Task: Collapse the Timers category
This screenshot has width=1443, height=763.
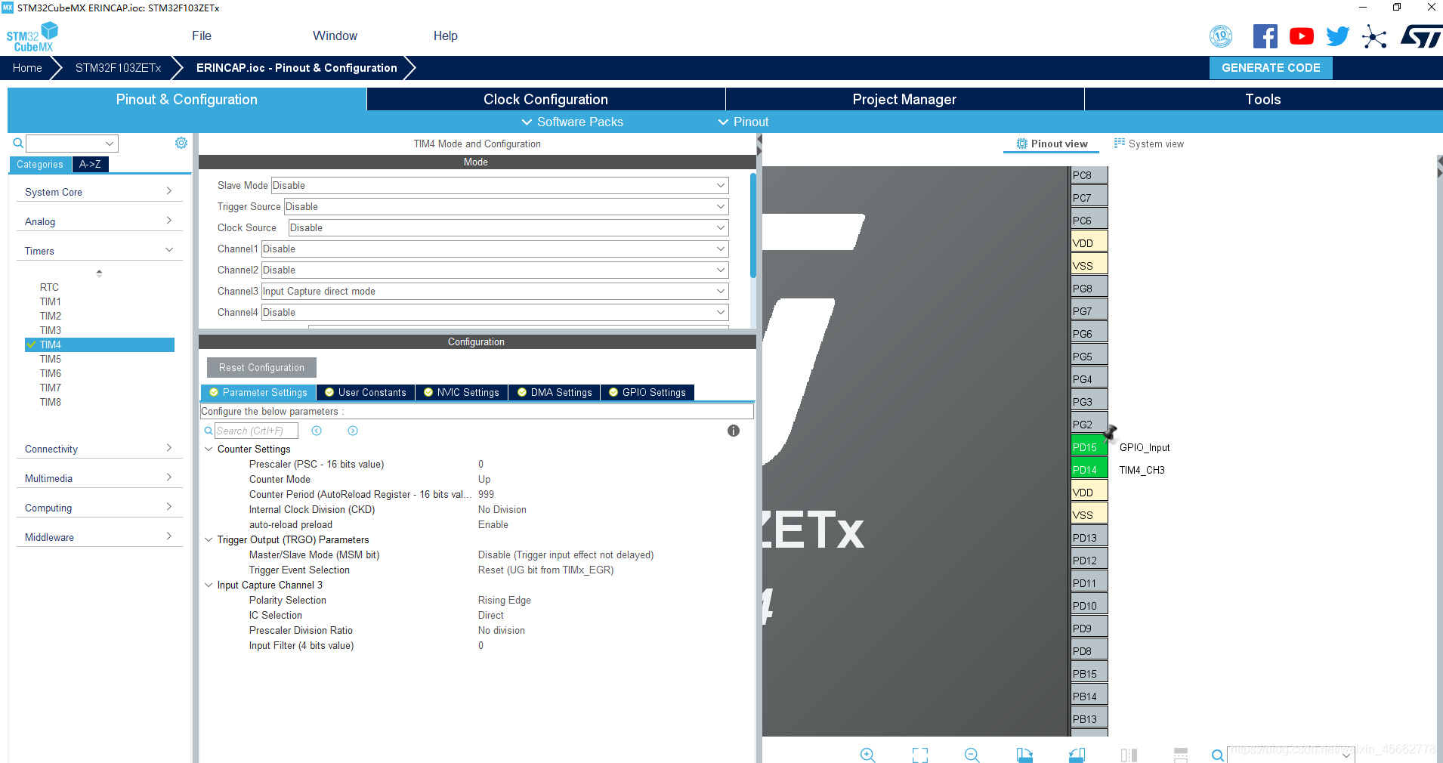Action: click(99, 251)
